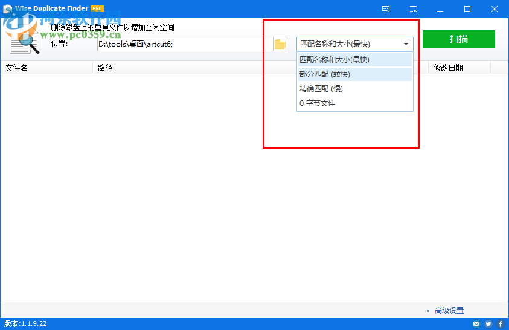Image resolution: width=509 pixels, height=330 pixels.
Task: Start scanning with green 扫描 button
Action: 459,39
